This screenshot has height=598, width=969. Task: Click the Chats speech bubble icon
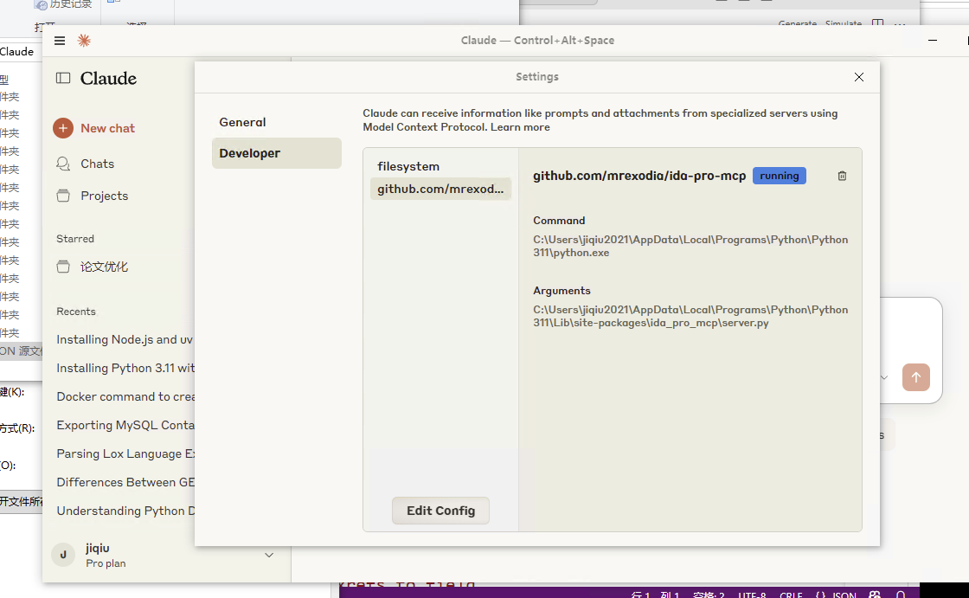pos(63,164)
